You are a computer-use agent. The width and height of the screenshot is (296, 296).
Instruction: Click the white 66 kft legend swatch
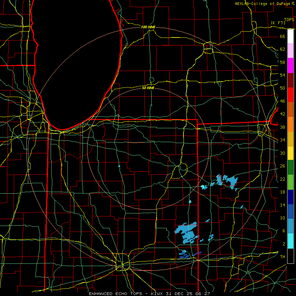(x=290, y=36)
